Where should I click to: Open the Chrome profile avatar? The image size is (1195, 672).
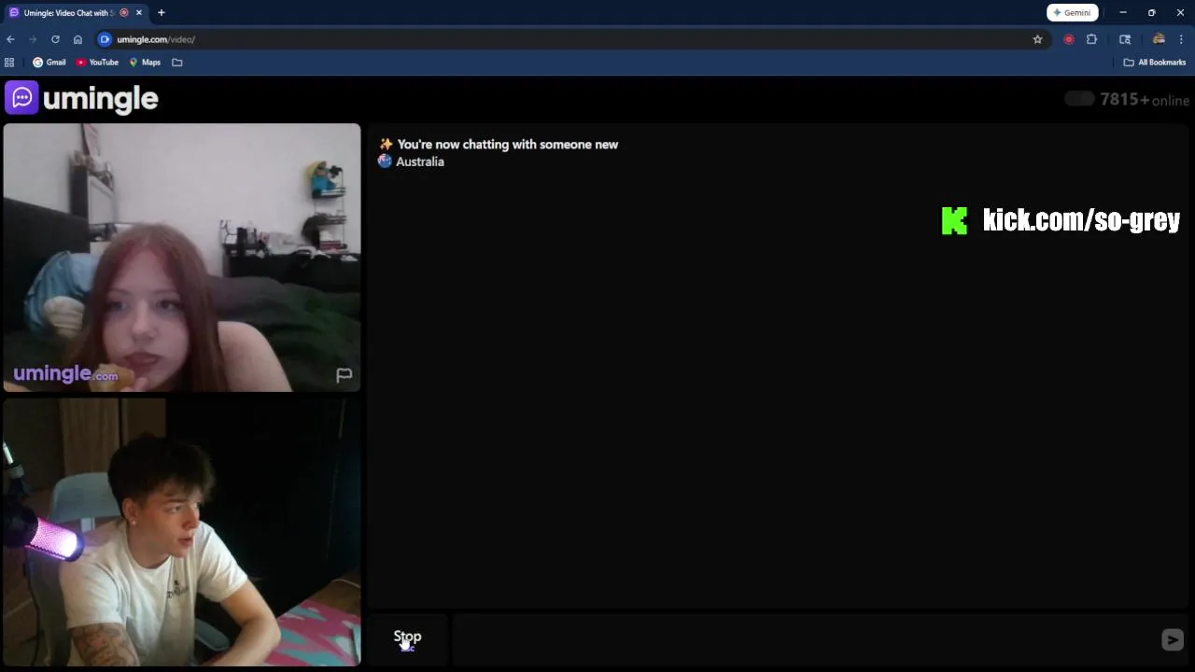(x=1159, y=39)
